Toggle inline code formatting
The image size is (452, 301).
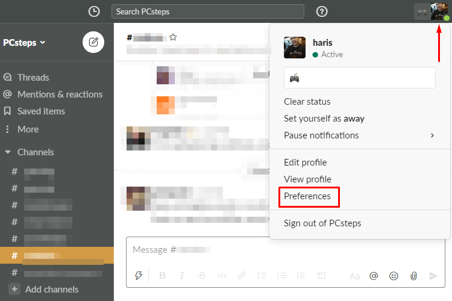(222, 276)
